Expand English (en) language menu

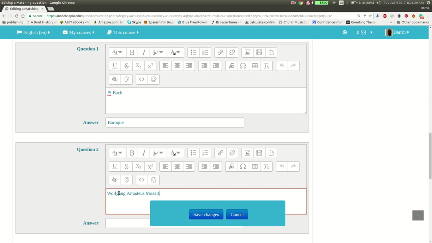click(x=33, y=32)
